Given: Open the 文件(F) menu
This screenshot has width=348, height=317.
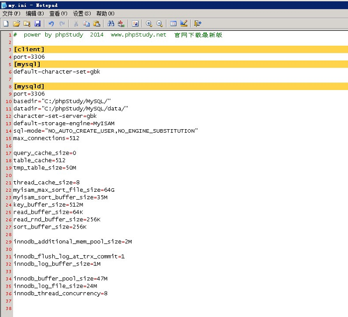Looking at the screenshot, I should click(x=11, y=14).
